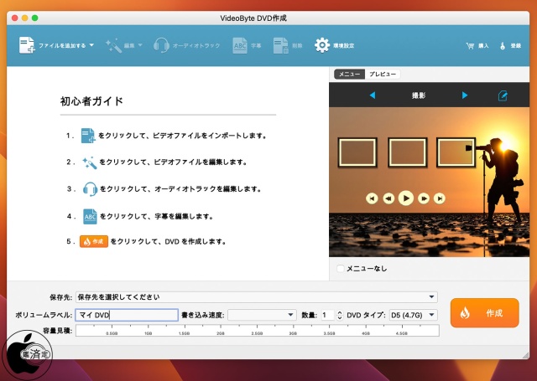Click small 作成 button in guide step 5
The height and width of the screenshot is (381, 537).
[94, 241]
